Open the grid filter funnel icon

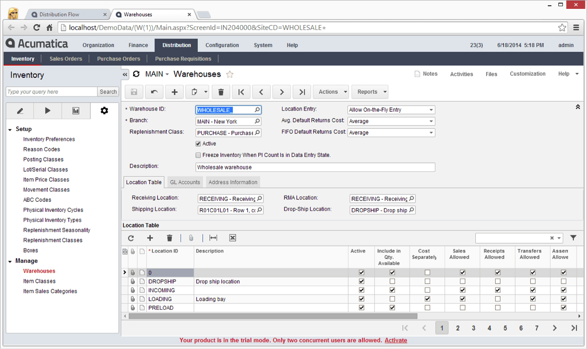coord(573,238)
